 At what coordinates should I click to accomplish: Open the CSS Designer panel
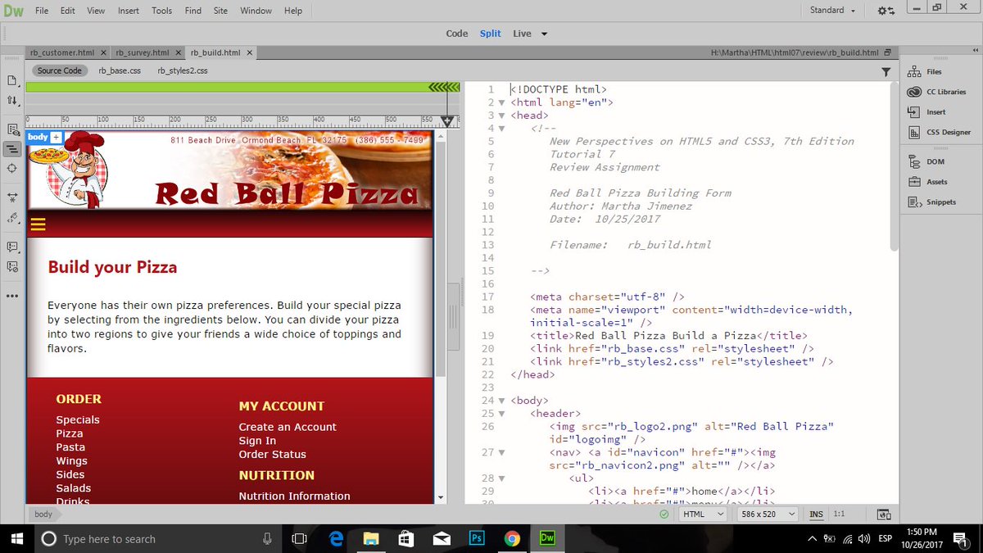tap(939, 132)
